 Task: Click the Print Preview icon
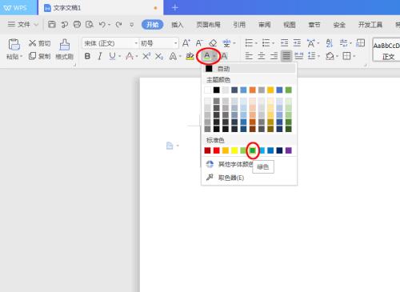click(x=90, y=25)
